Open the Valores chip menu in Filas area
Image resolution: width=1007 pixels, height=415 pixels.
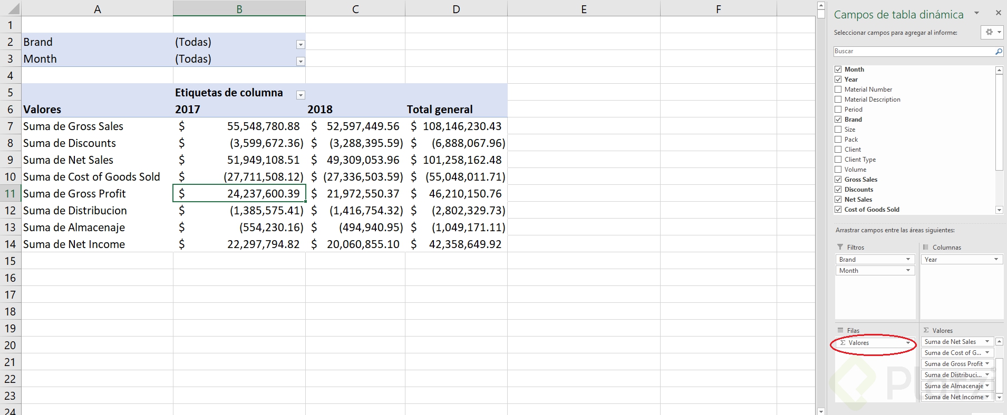click(x=908, y=343)
